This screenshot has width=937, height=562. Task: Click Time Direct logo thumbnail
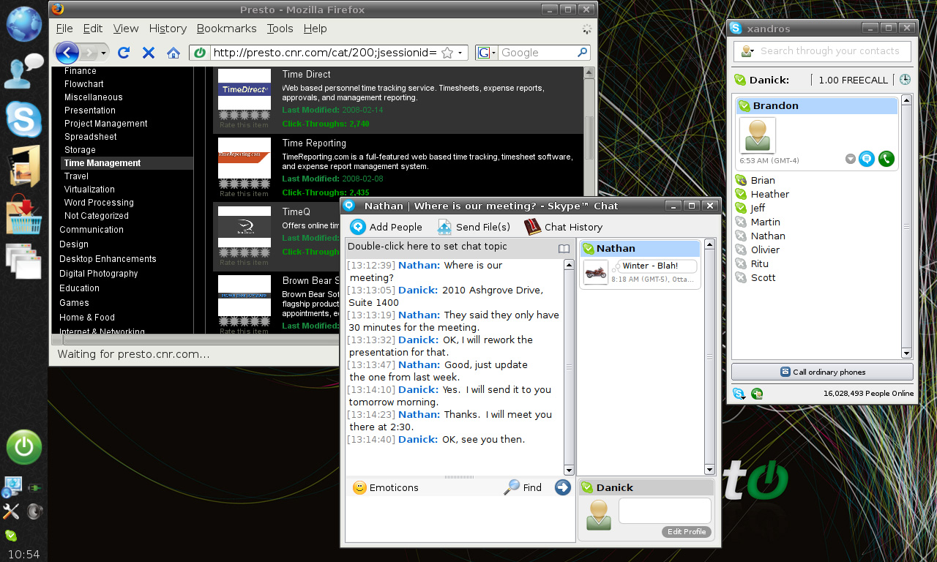click(244, 89)
